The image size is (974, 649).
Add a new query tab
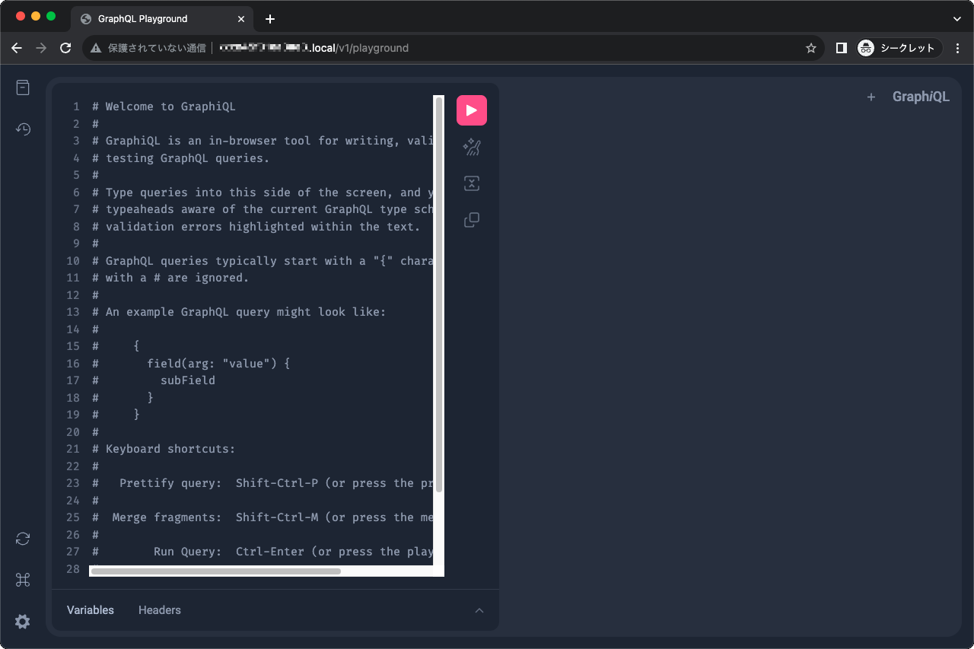[x=871, y=97]
